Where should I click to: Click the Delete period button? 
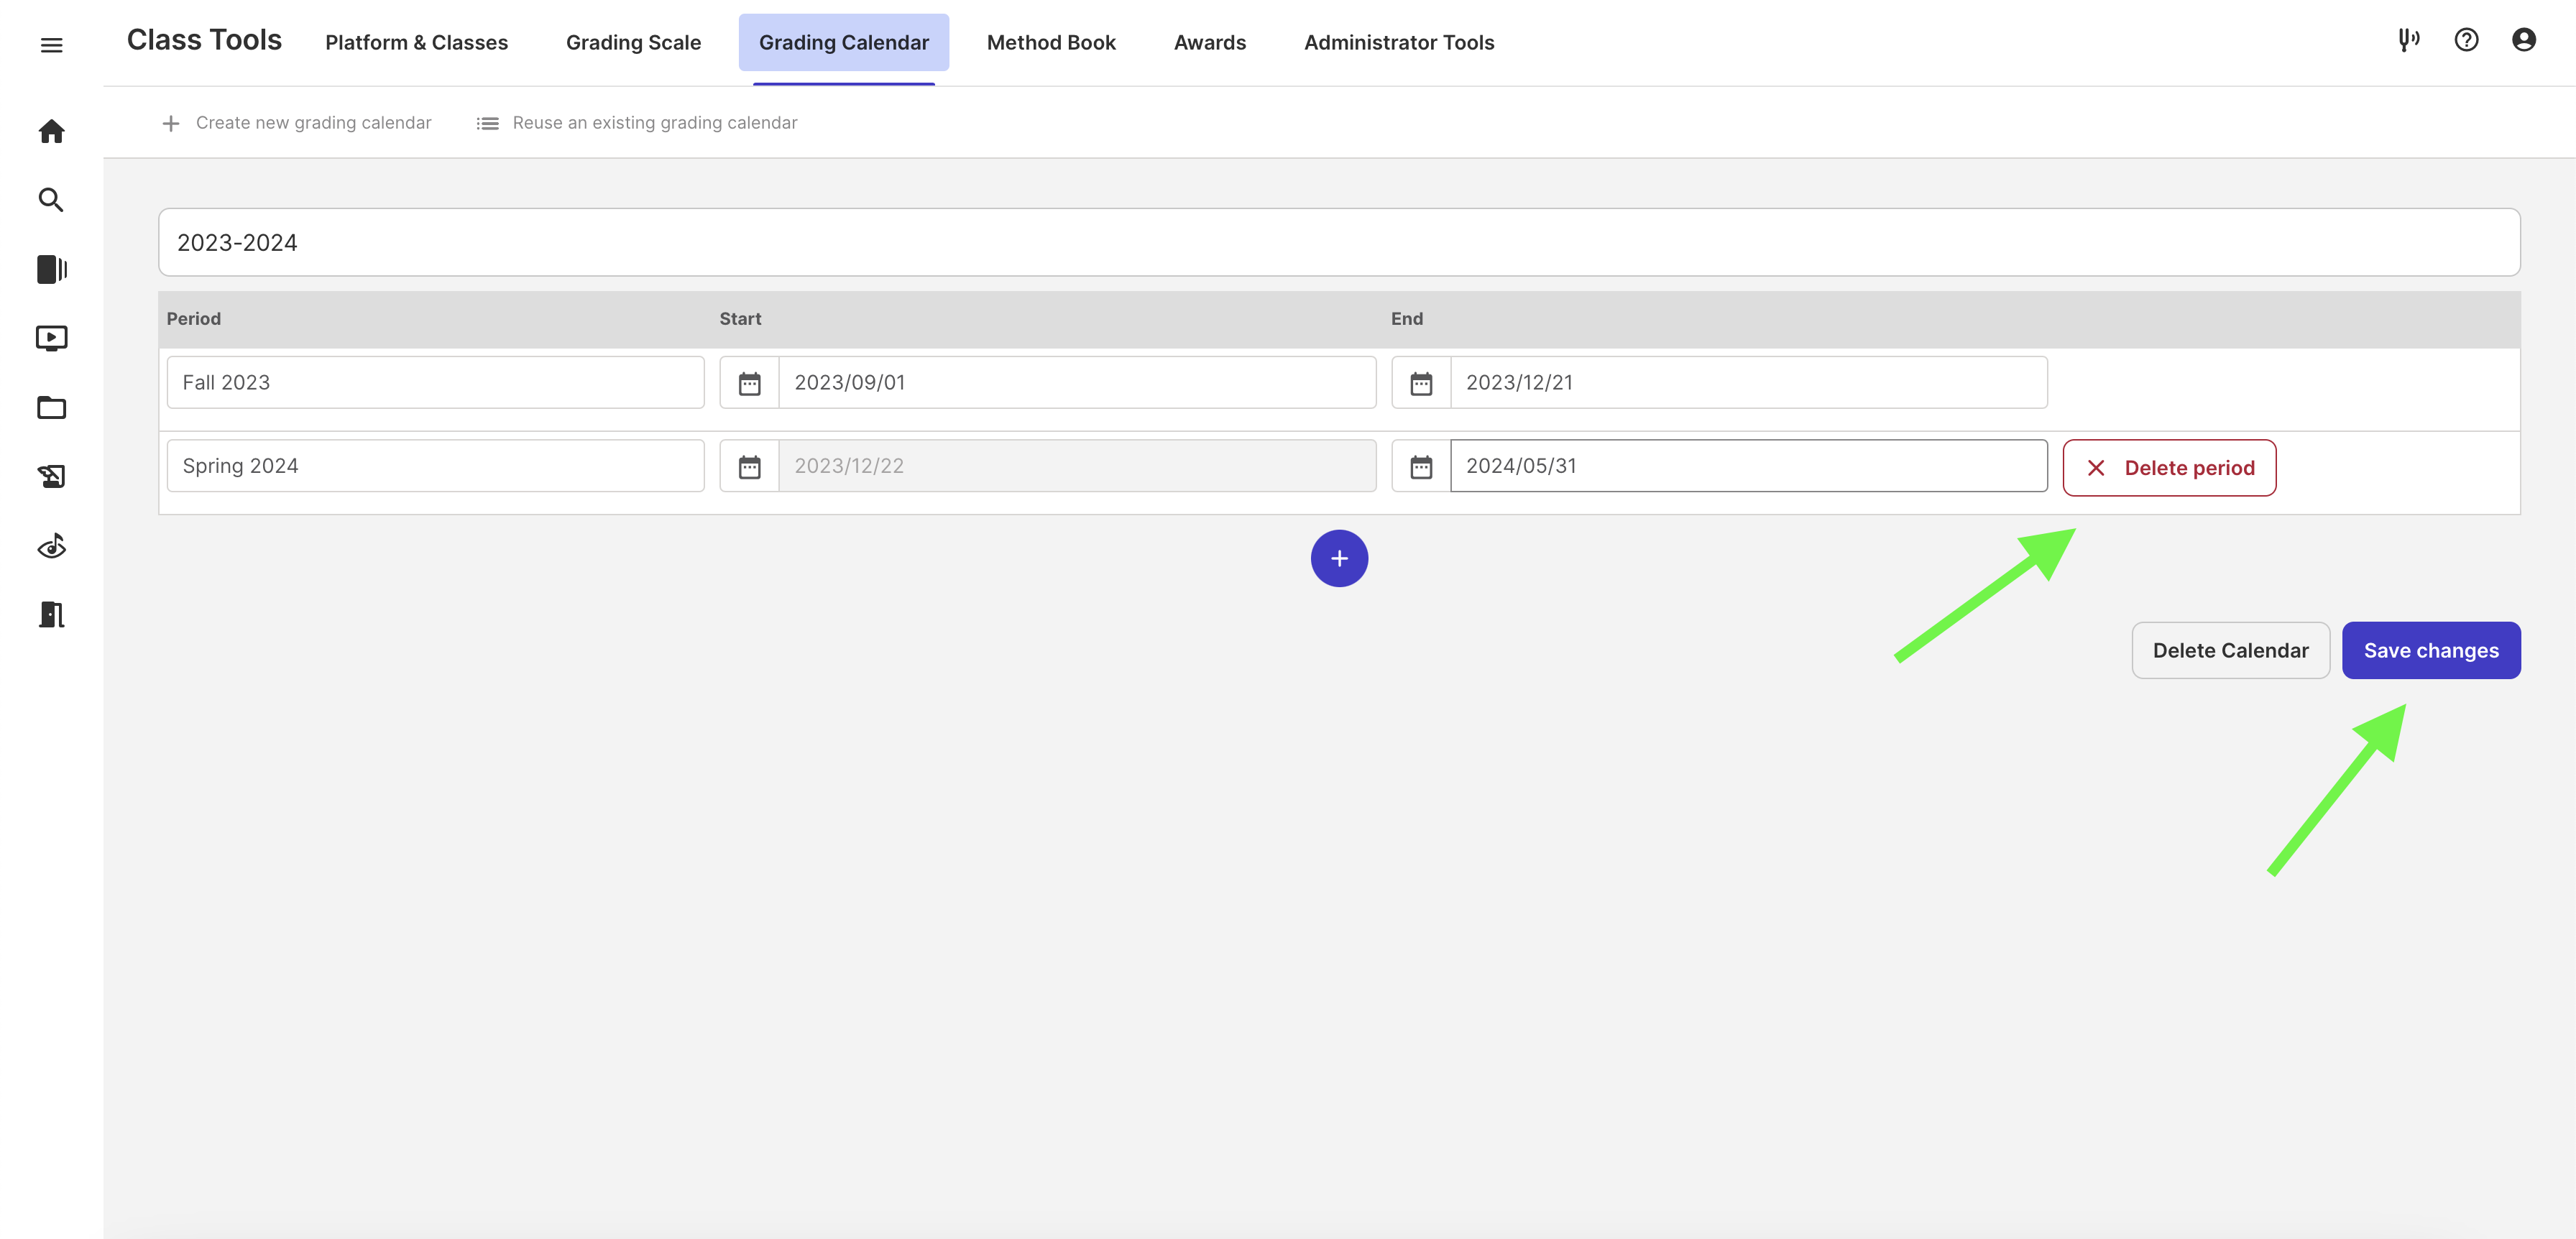click(x=2169, y=468)
